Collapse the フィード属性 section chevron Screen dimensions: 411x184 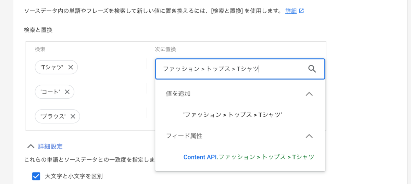309,136
